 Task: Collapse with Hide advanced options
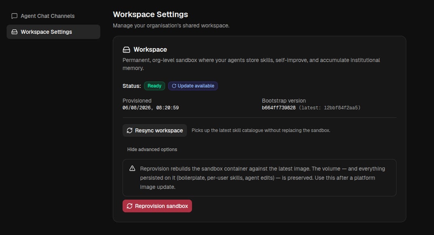[152, 149]
